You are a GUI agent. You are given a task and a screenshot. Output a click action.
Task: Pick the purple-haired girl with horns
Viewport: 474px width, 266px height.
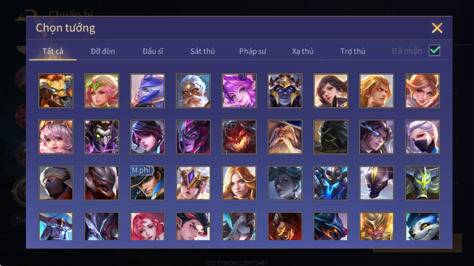[239, 91]
